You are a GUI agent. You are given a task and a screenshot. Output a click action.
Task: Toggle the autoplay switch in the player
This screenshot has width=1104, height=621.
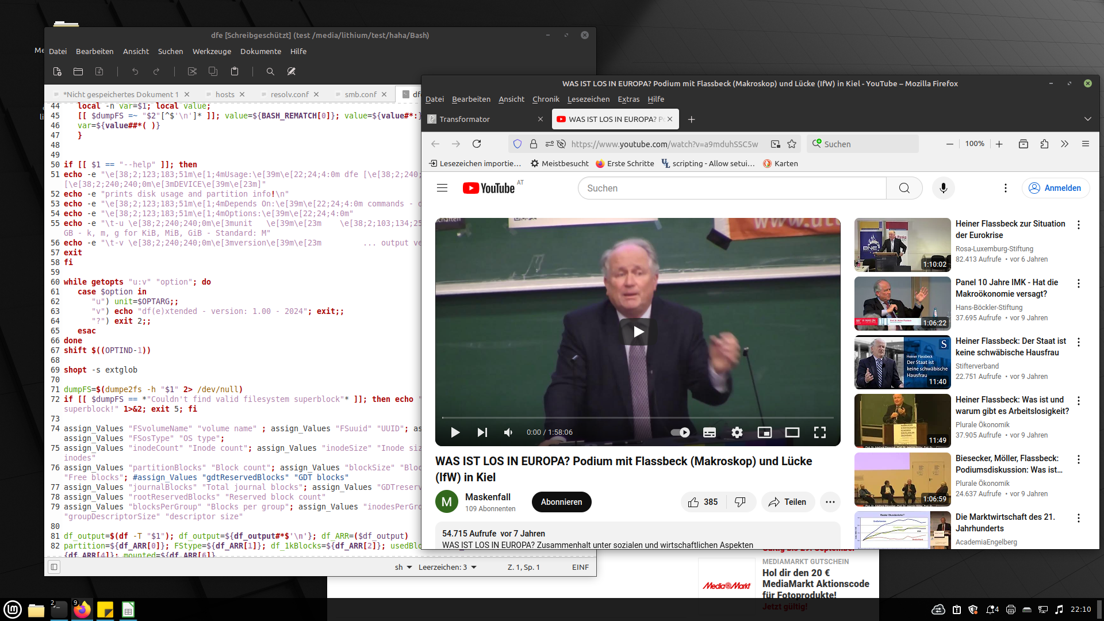point(680,432)
